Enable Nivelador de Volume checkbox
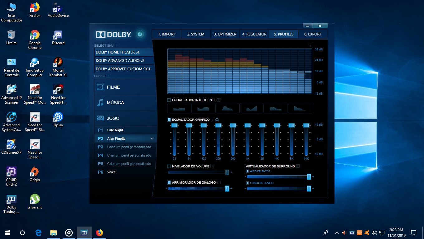This screenshot has width=424, height=239. 169,166
